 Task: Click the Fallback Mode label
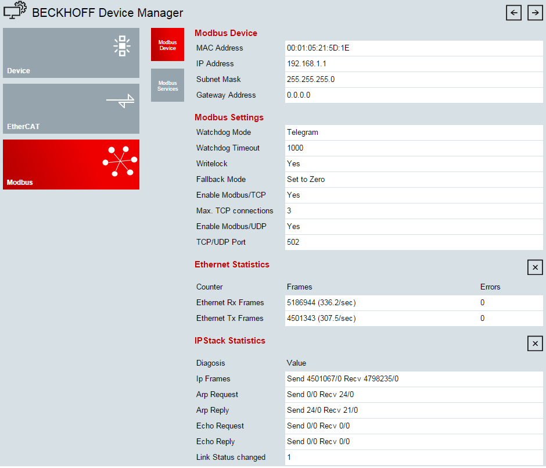pos(221,180)
